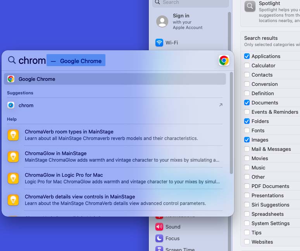300x251 pixels.
Task: Enable the Siri Suggestions checkbox
Action: (247, 205)
